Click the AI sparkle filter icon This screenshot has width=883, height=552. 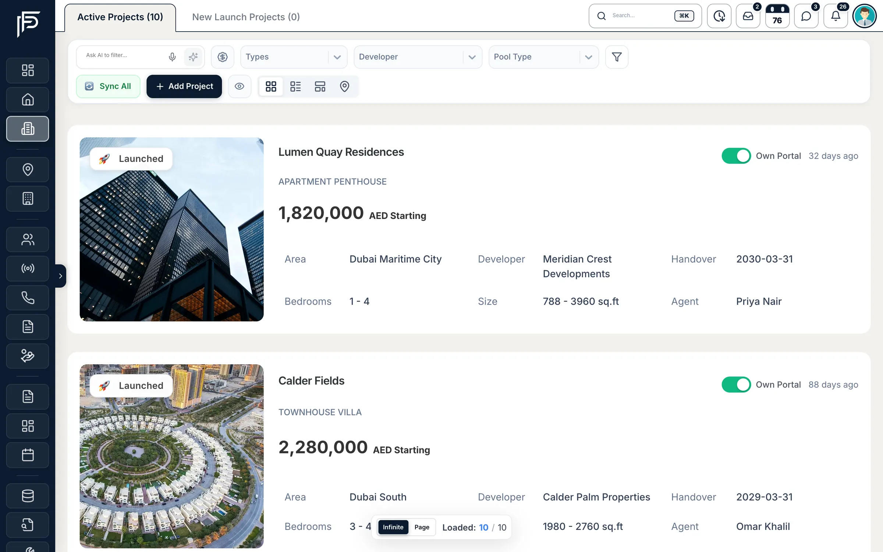(x=193, y=57)
